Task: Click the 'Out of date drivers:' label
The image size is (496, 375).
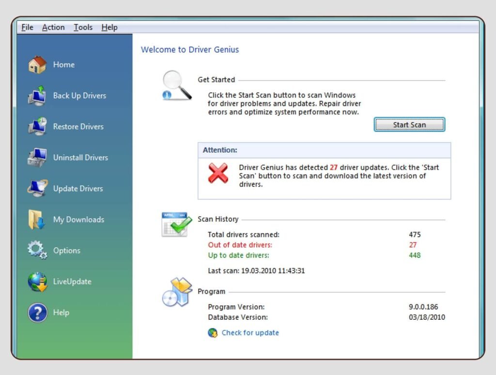Action: point(240,245)
